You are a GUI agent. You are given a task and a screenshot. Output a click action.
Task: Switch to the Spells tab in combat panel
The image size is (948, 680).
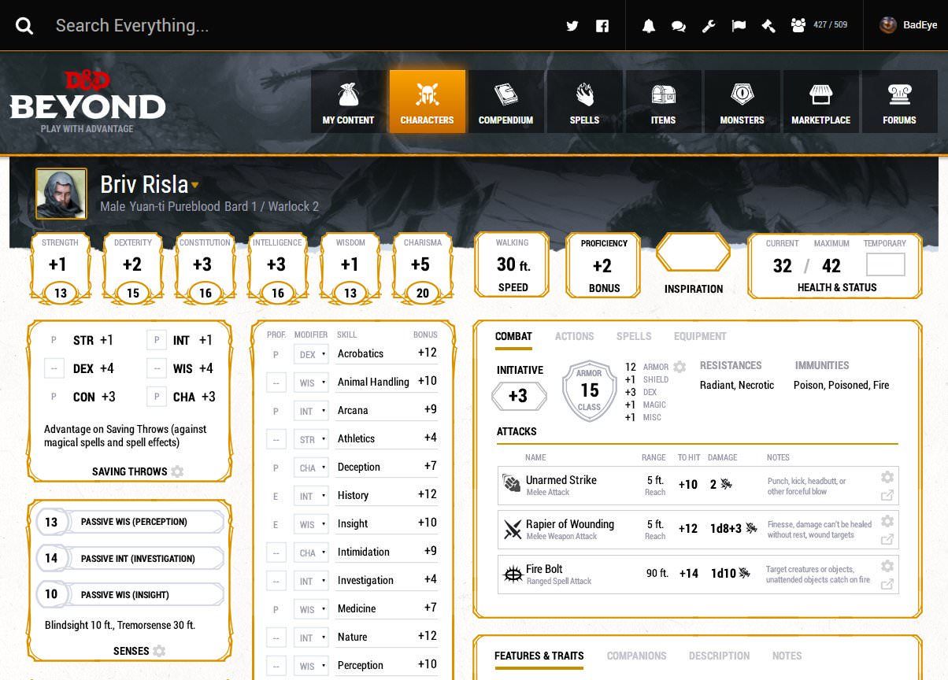point(634,336)
